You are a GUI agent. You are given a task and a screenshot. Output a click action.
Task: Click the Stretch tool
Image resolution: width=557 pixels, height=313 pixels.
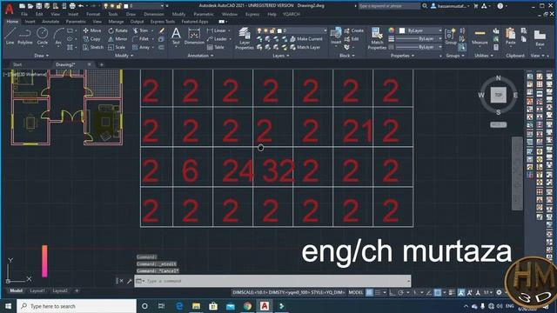[x=93, y=47]
